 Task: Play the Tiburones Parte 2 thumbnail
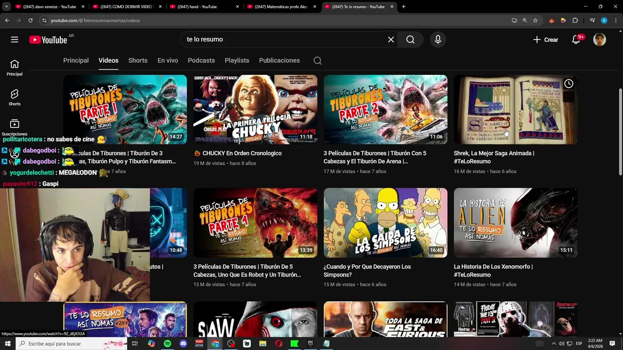pos(385,109)
